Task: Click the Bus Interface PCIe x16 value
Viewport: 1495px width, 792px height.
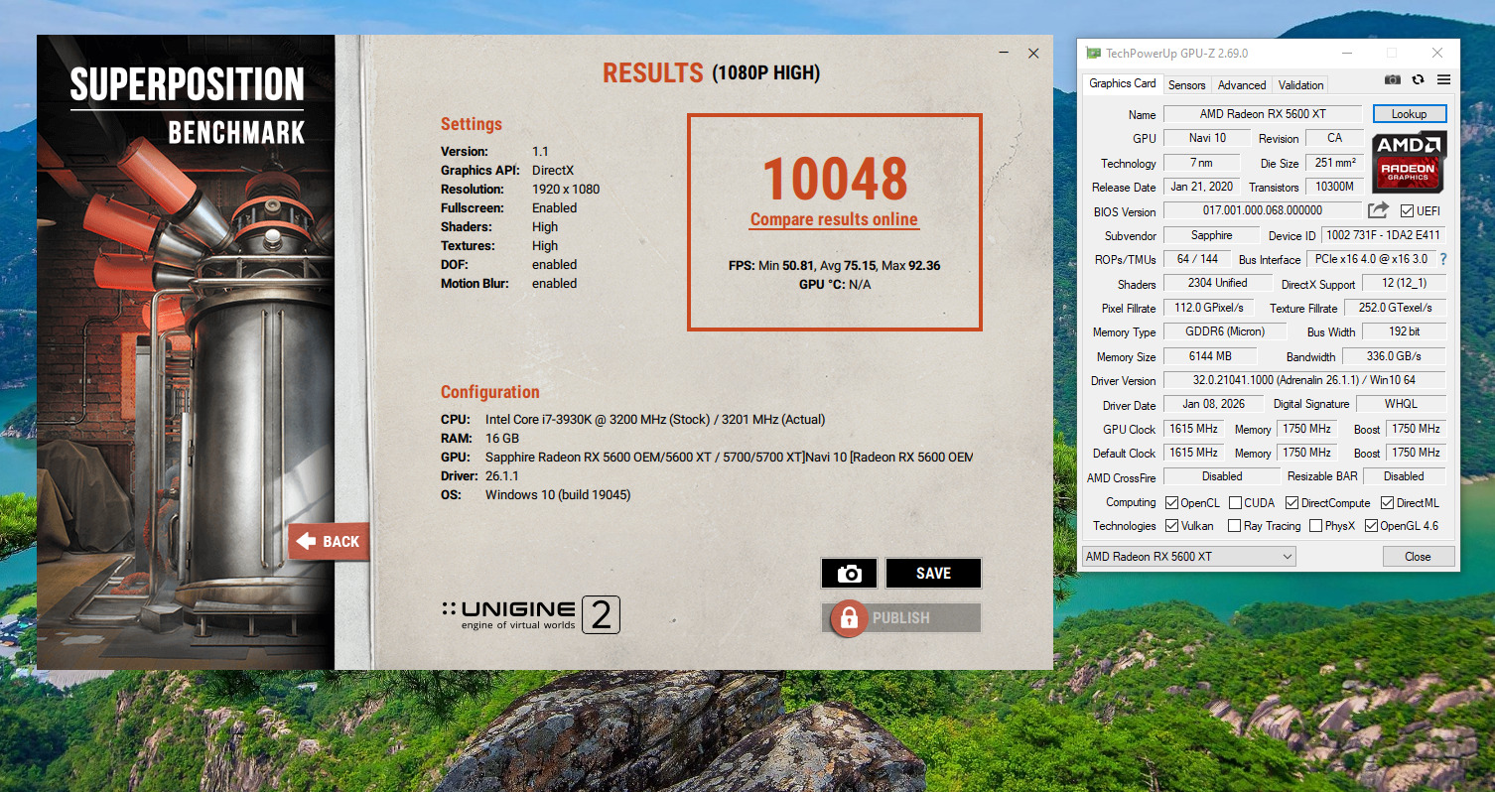Action: tap(1370, 259)
